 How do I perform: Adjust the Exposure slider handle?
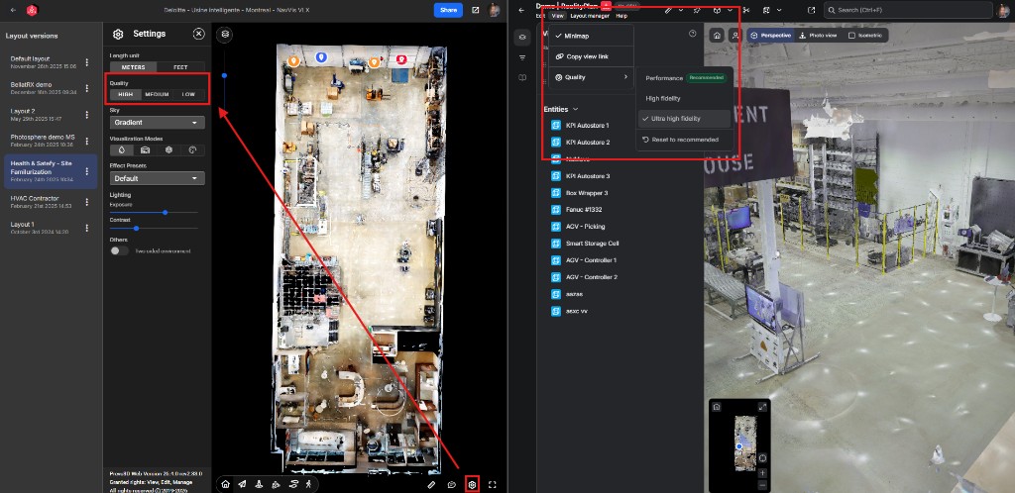[166, 212]
